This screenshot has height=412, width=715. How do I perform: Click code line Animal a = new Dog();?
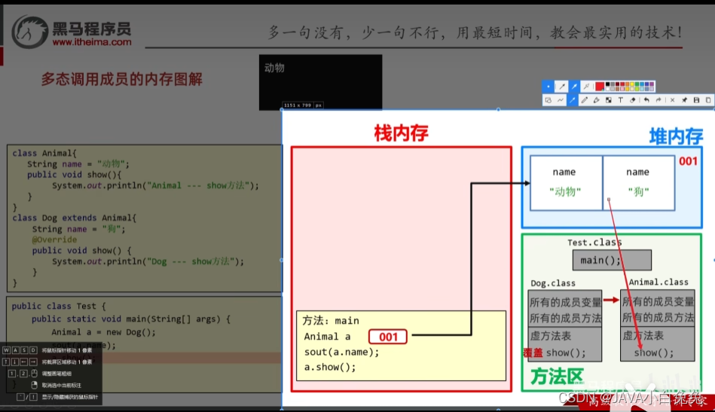pos(103,332)
